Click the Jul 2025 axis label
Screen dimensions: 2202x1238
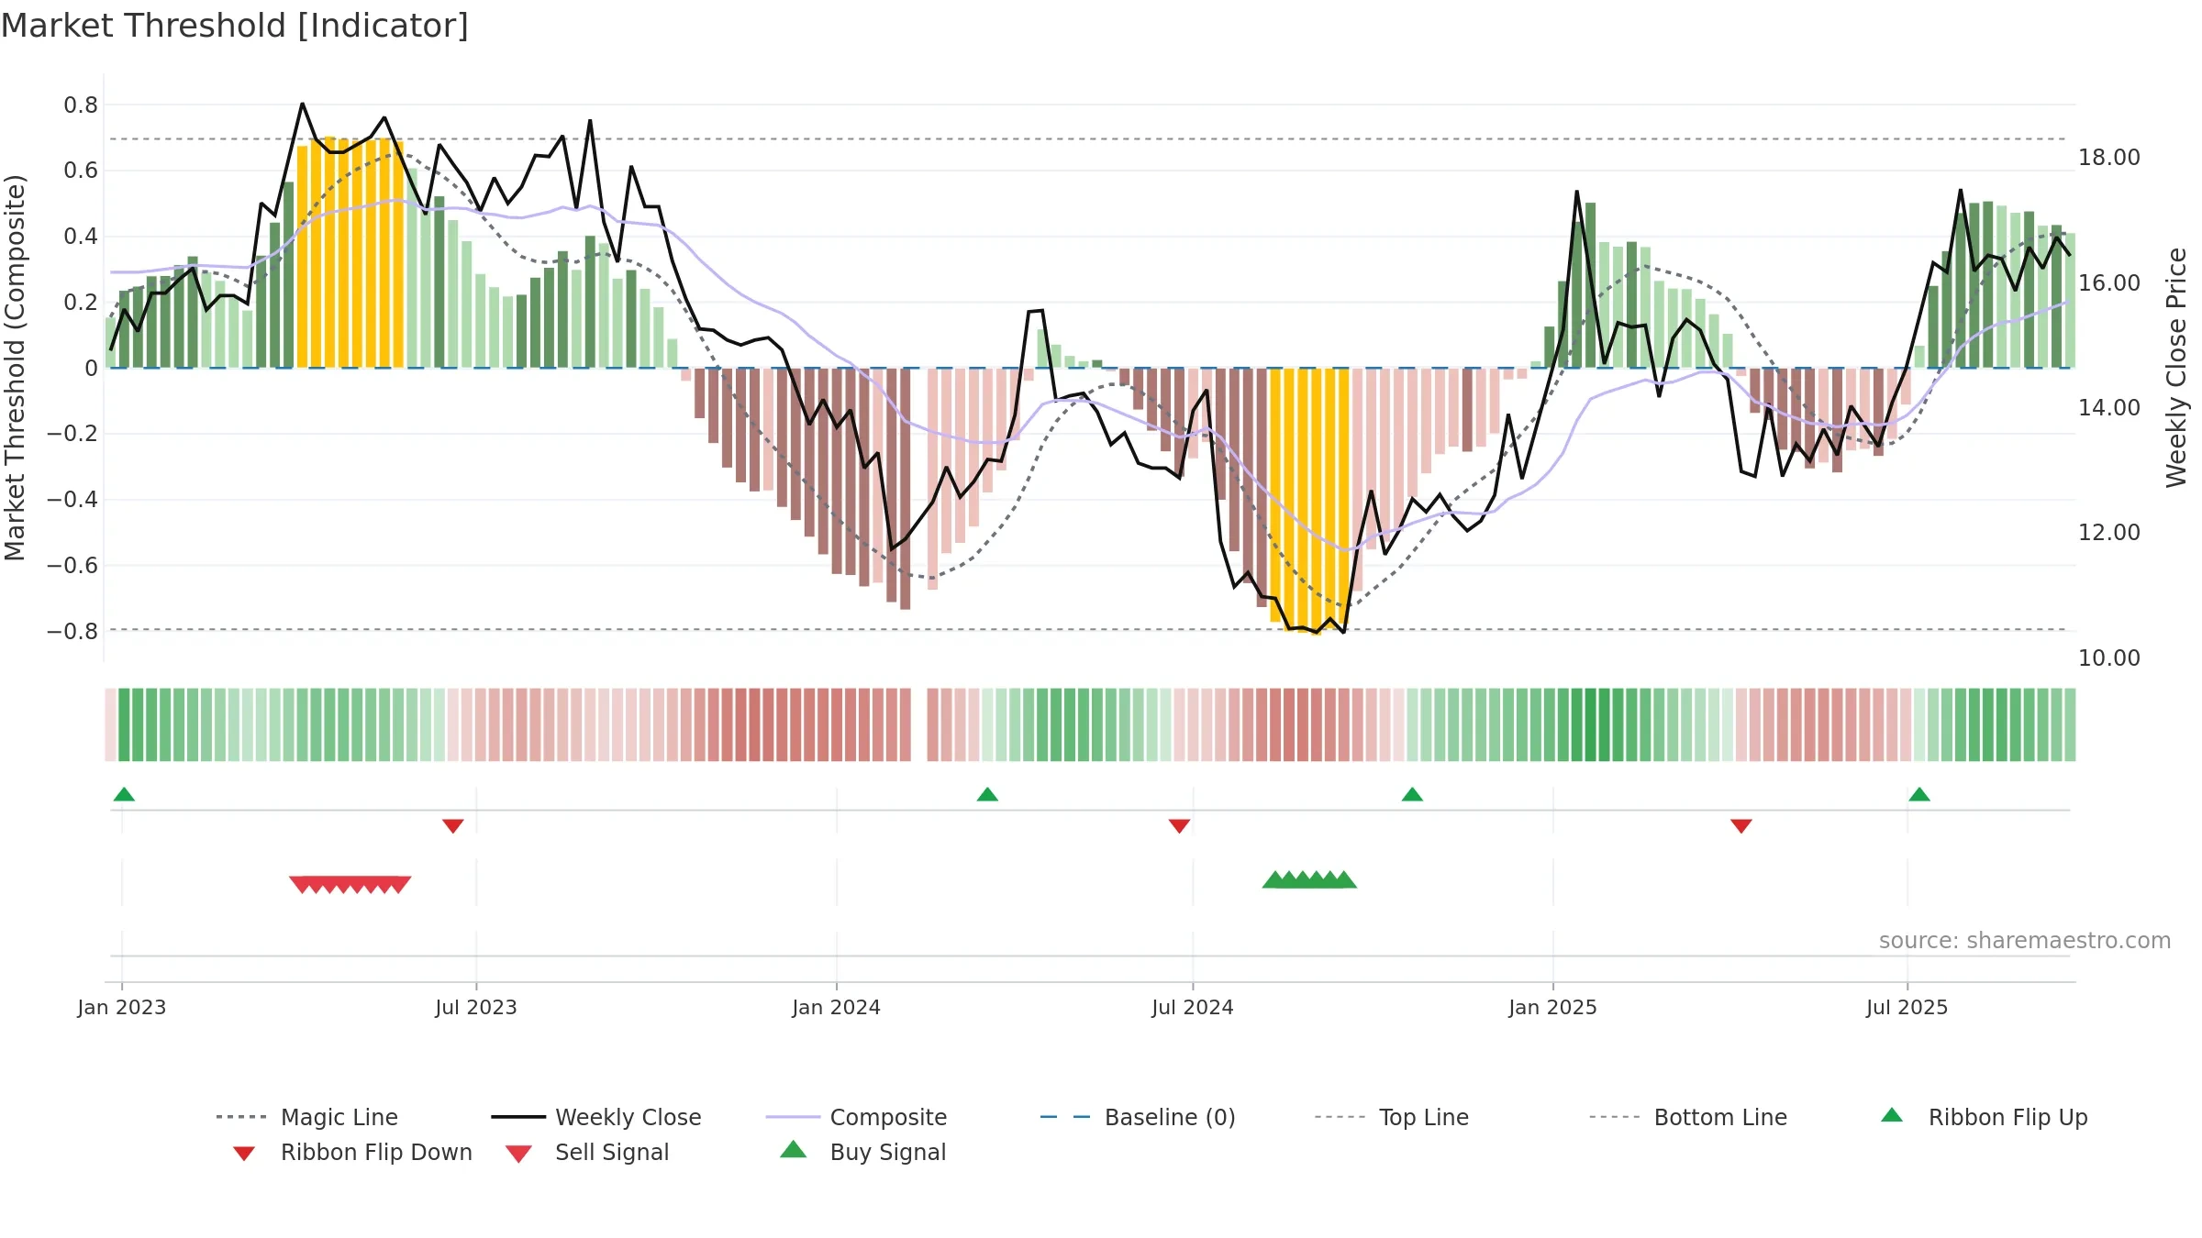pyautogui.click(x=1907, y=1007)
